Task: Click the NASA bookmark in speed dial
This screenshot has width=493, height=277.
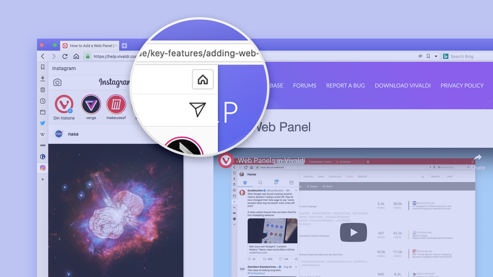Action: click(x=74, y=133)
